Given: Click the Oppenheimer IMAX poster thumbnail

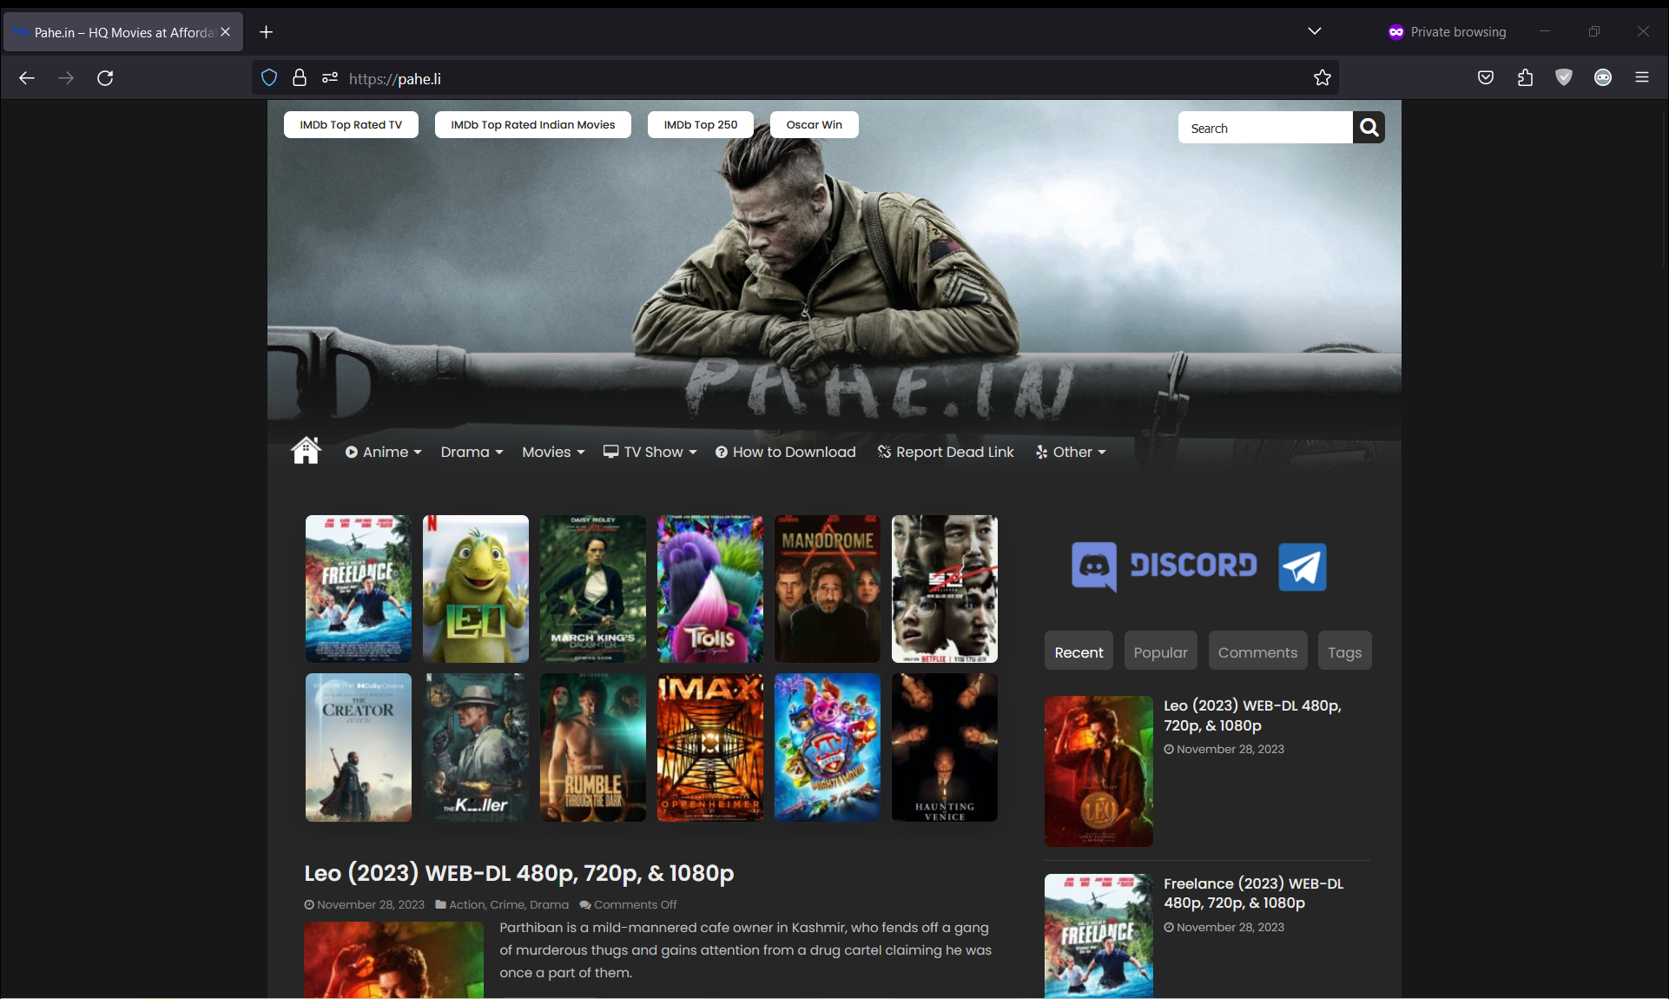Looking at the screenshot, I should click(709, 747).
